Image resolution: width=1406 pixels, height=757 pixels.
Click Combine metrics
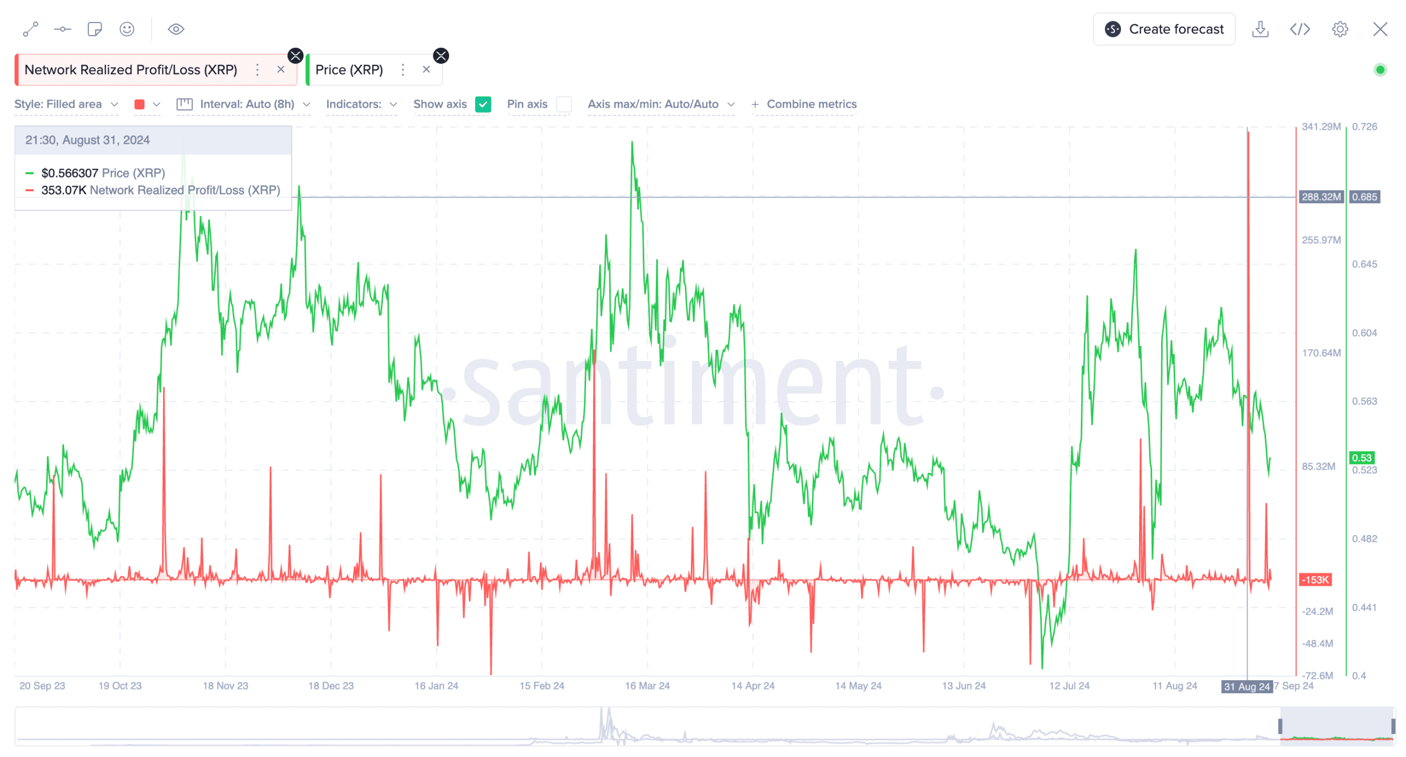[804, 104]
